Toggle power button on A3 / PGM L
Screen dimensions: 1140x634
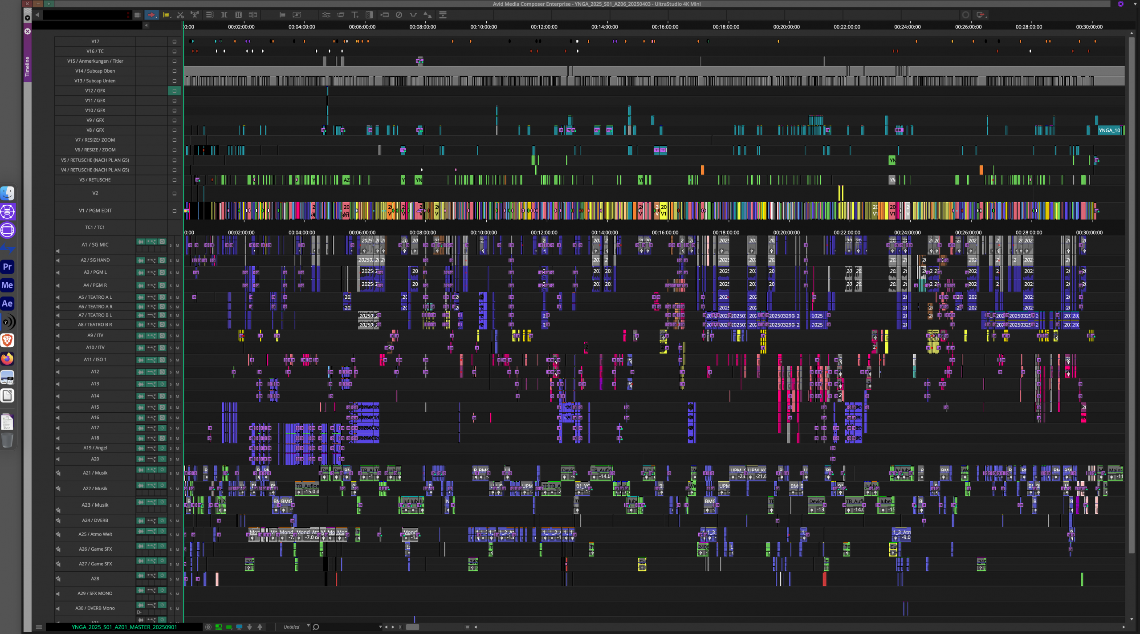point(162,272)
